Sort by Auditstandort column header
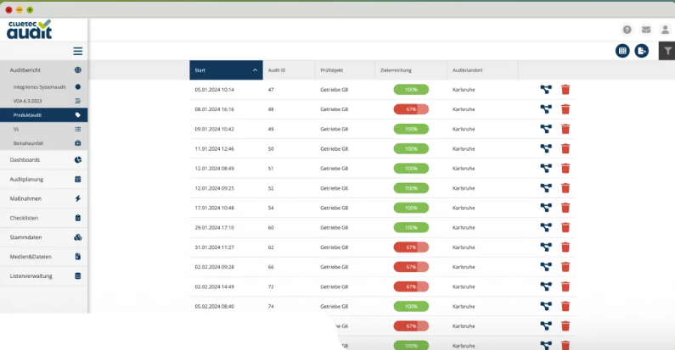Screen dimensions: 675x350 [x=482, y=70]
